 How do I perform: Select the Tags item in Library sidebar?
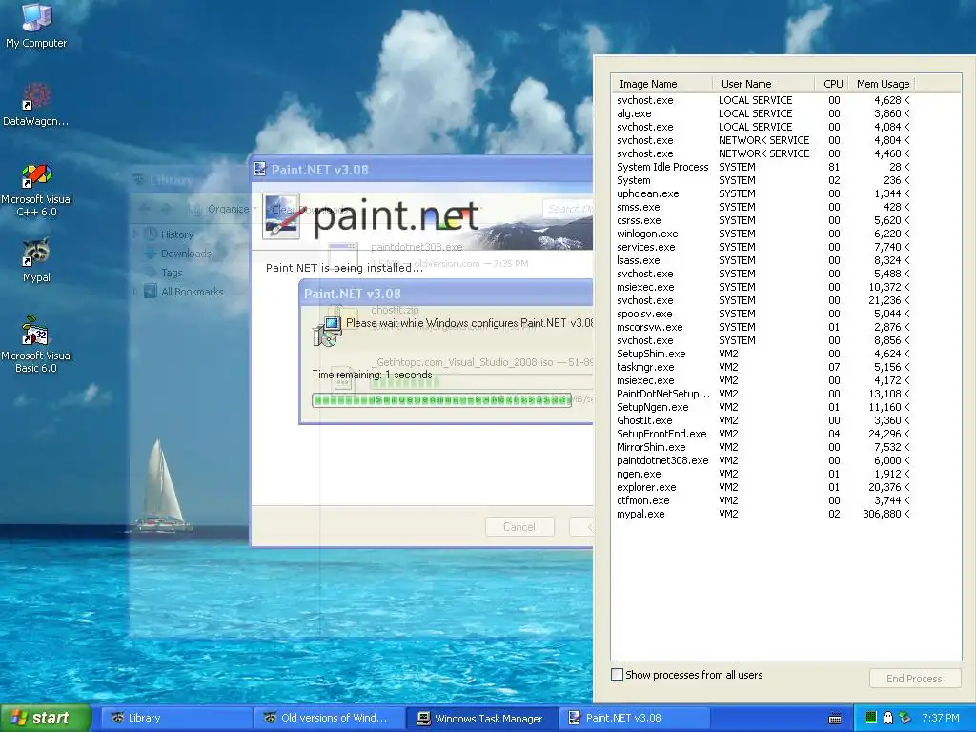(172, 273)
